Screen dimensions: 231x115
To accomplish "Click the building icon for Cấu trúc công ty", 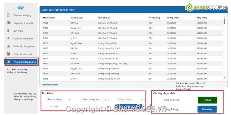I will 8,15.
